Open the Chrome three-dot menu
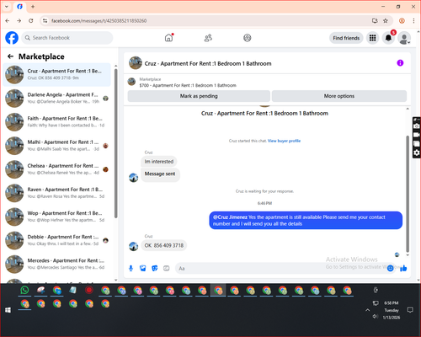The image size is (421, 337). (413, 20)
